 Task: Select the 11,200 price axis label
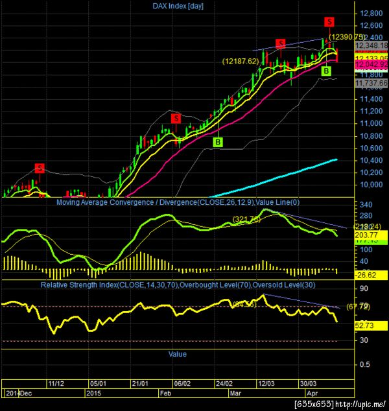pyautogui.click(x=371, y=111)
